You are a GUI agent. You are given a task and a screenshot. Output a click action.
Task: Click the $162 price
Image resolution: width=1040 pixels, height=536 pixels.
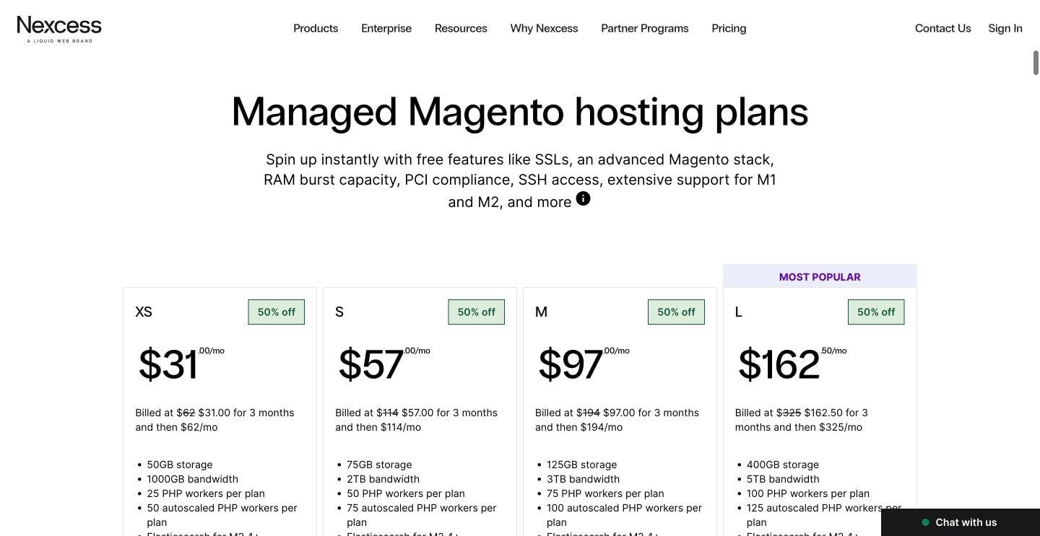click(779, 364)
